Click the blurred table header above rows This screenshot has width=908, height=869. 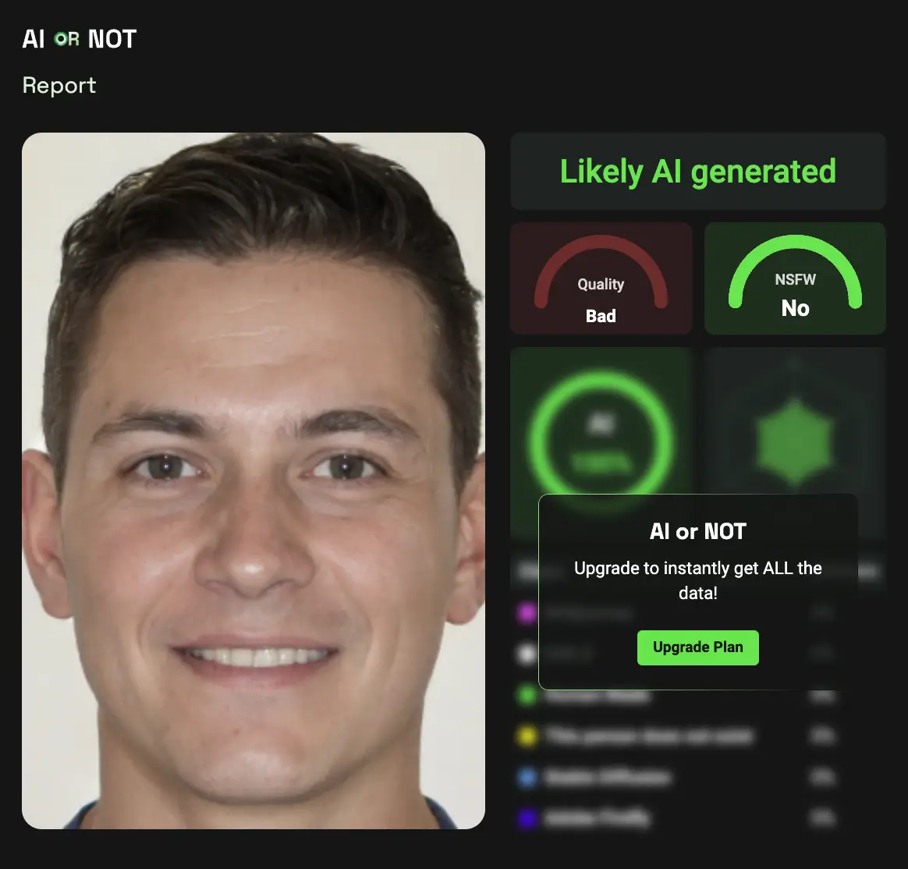[x=698, y=572]
